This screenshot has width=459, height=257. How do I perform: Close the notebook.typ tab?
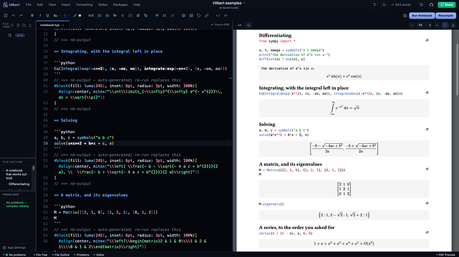click(x=63, y=25)
